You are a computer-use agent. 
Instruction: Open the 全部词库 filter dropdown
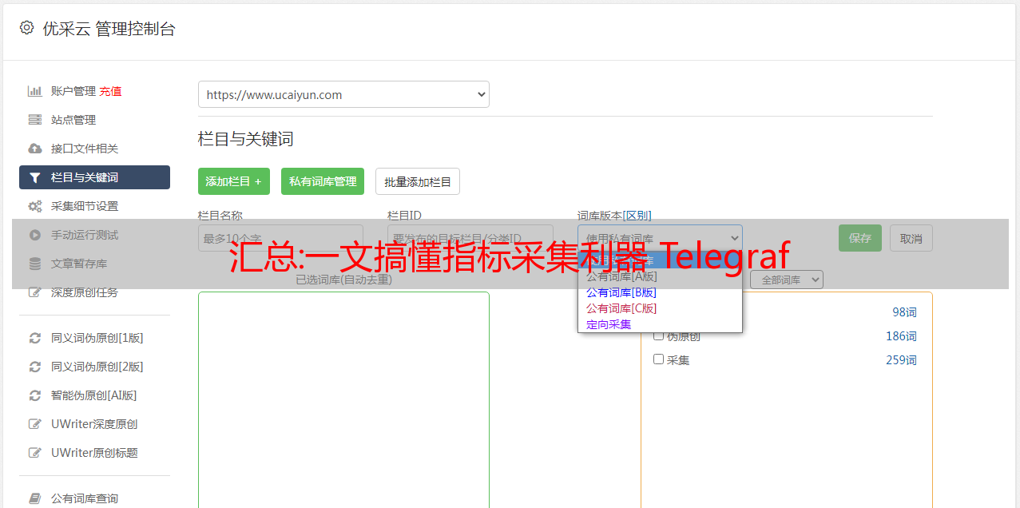pos(787,280)
